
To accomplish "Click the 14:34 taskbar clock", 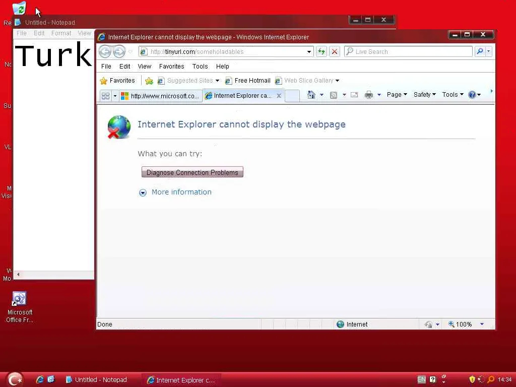I will (x=504, y=379).
